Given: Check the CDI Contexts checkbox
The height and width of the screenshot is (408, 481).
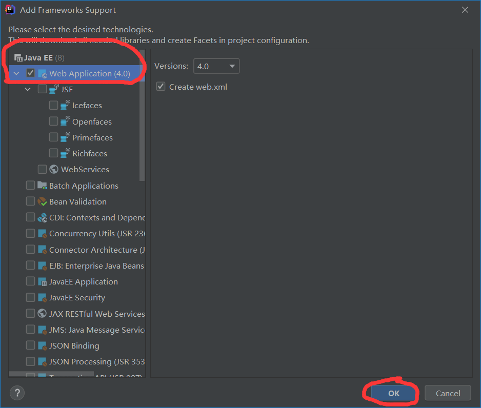Looking at the screenshot, I should (30, 217).
